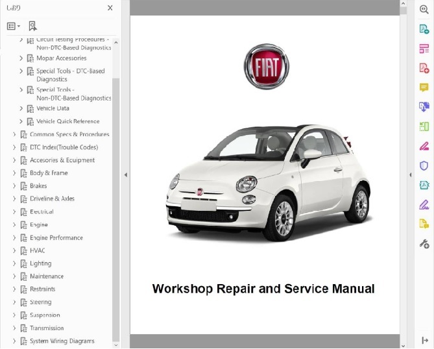Open the Protect shield tool
Image resolution: width=434 pixels, height=349 pixels.
424,165
